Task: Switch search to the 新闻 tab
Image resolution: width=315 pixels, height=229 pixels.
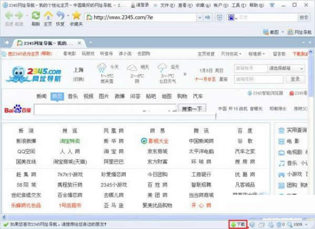Action: pyautogui.click(x=41, y=96)
